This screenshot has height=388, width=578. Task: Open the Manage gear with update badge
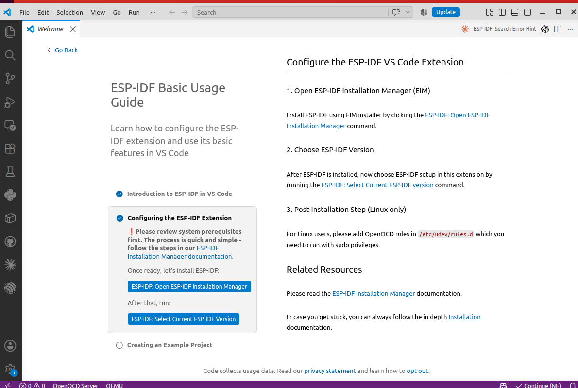point(10,369)
